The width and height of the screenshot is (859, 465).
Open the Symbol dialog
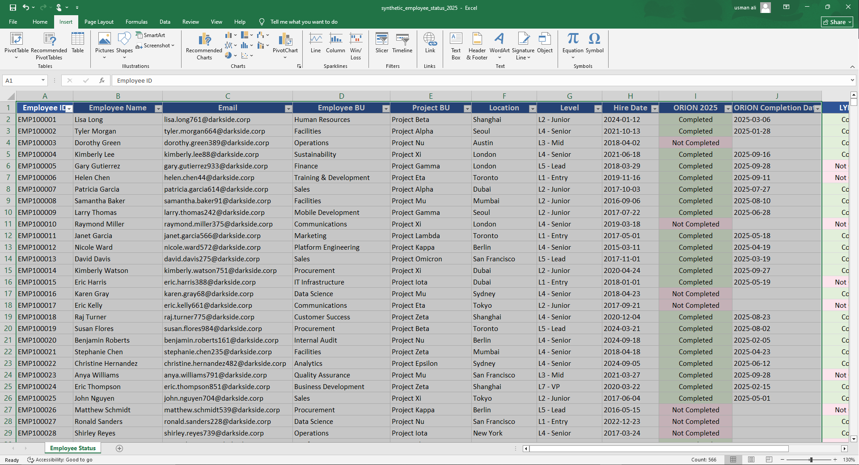point(594,43)
